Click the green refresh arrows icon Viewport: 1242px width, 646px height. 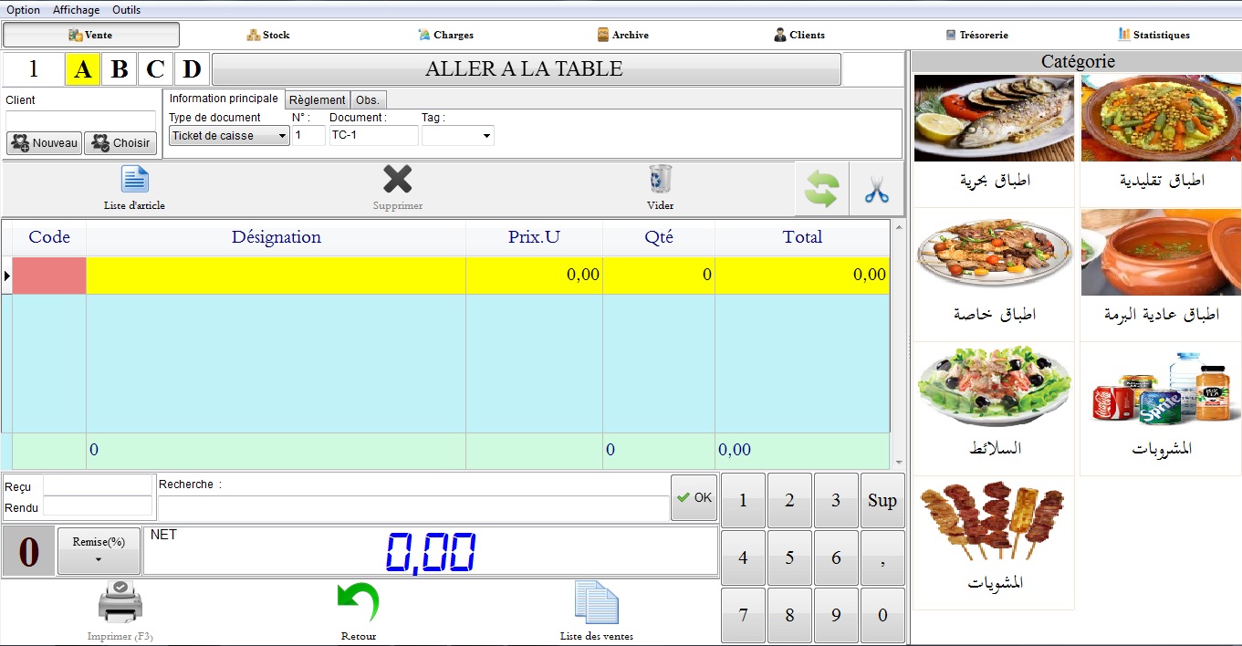click(x=821, y=189)
